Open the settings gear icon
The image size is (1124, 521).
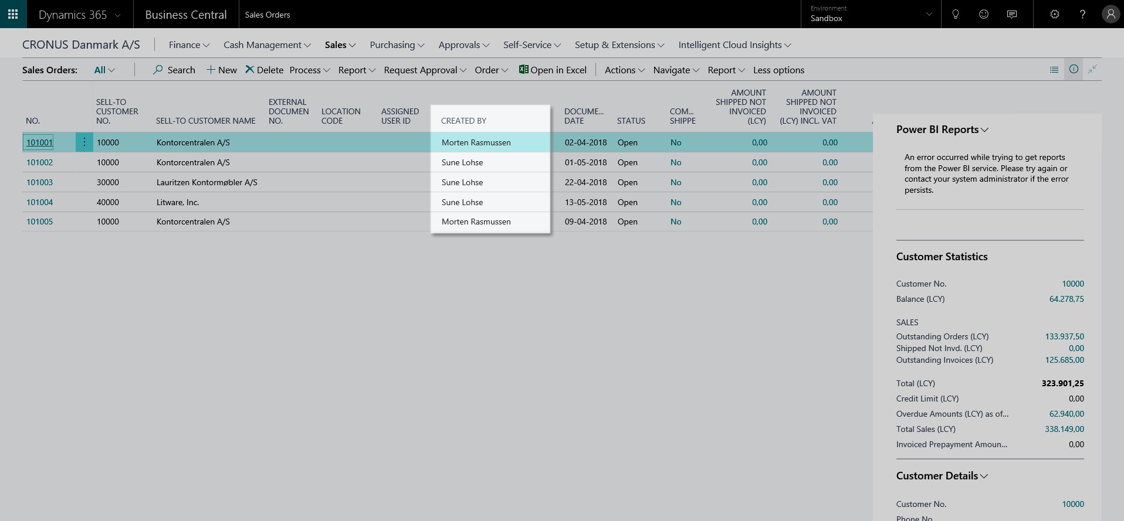click(x=1055, y=14)
